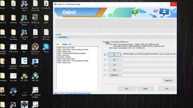Image resolution: width=193 pixels, height=108 pixels.
Task: Click the 'NEW model : Download BL + AP' tip
Action: pos(127,48)
